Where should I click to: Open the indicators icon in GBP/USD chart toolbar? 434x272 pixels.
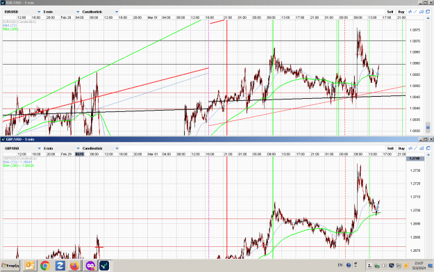point(410,148)
